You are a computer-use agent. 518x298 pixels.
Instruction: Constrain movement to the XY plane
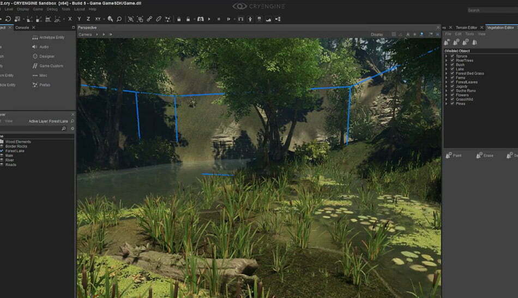[98, 19]
